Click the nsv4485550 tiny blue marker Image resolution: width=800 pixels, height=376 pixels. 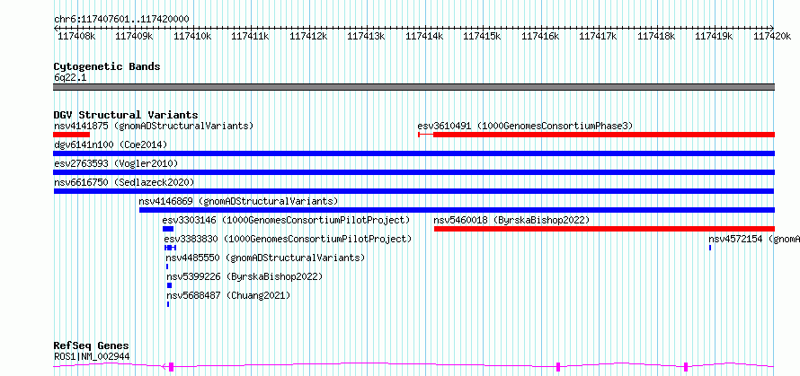pos(167,266)
